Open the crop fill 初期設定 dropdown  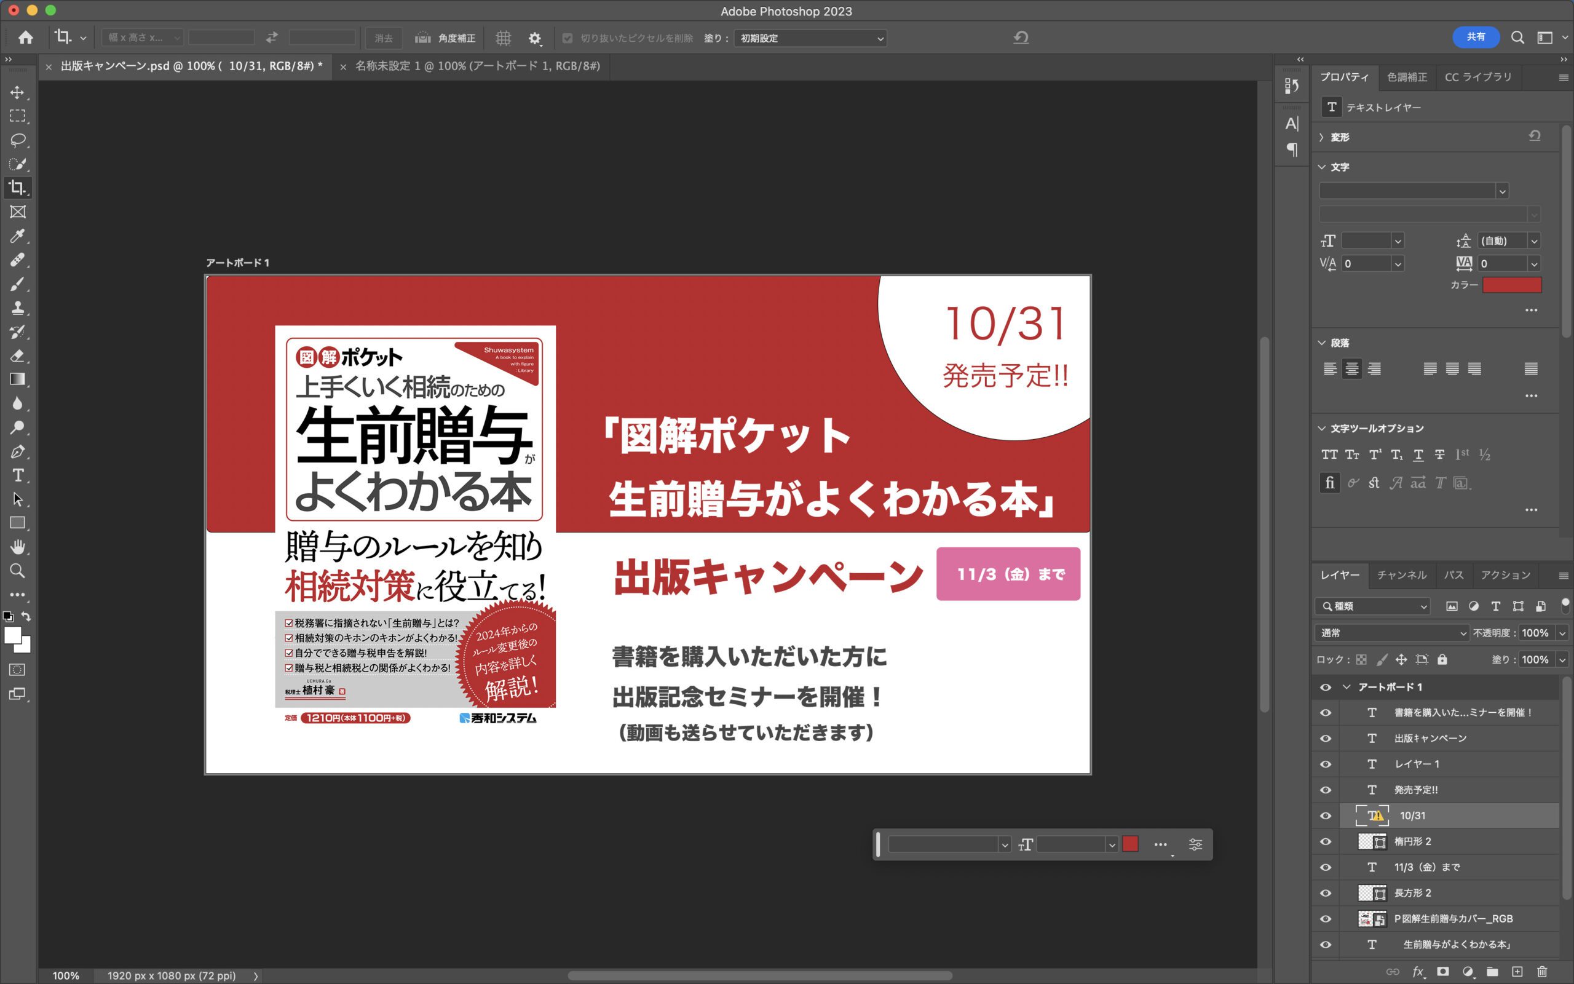(x=810, y=38)
